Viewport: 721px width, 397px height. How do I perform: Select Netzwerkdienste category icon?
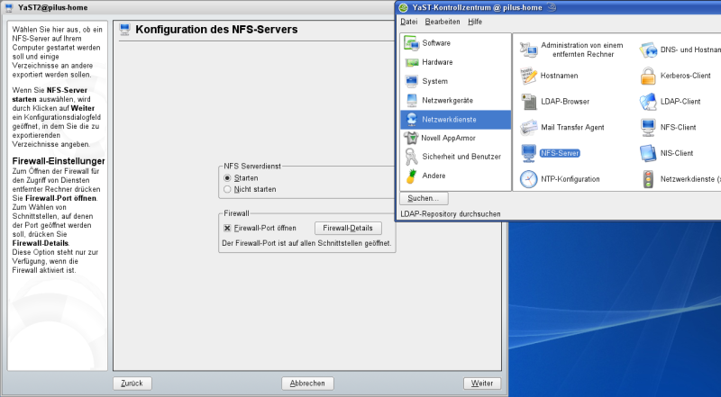coord(412,120)
